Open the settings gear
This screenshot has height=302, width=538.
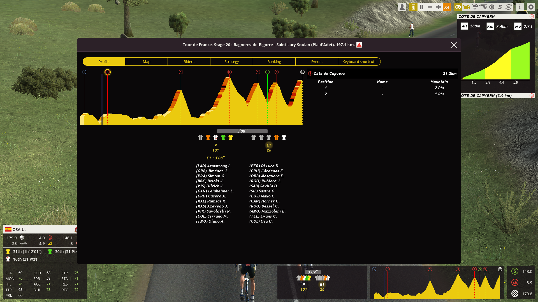(531, 7)
